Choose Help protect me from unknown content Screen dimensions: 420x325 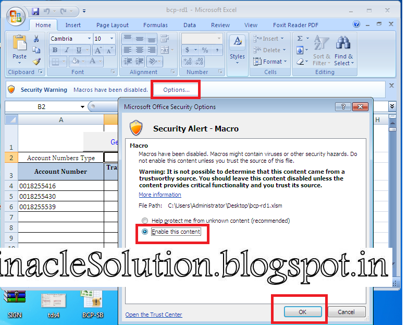pyautogui.click(x=144, y=220)
